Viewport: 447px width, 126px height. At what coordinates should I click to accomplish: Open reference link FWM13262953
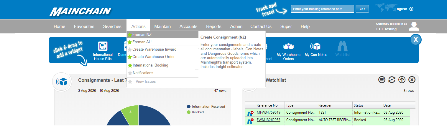coord(268,120)
